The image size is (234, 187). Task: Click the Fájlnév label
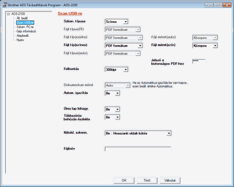(69, 149)
